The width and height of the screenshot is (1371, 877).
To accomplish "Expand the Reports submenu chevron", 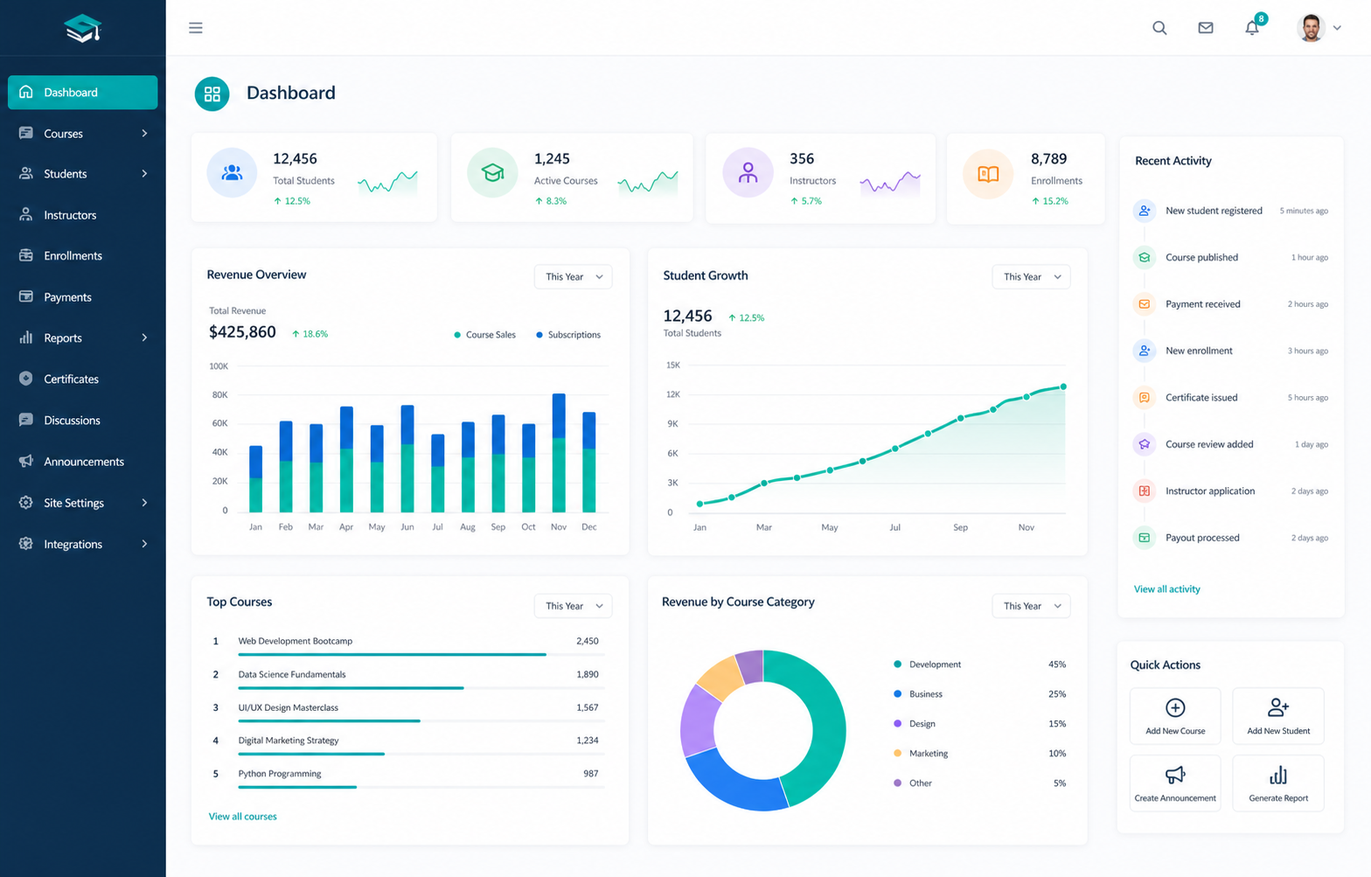I will [144, 338].
